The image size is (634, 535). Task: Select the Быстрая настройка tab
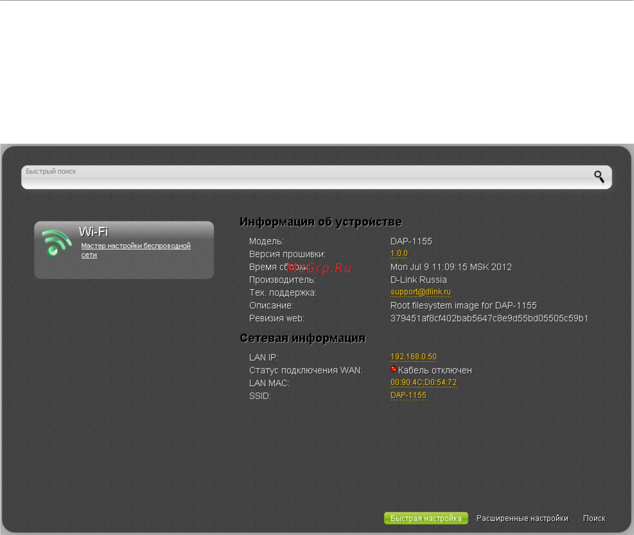point(426,518)
